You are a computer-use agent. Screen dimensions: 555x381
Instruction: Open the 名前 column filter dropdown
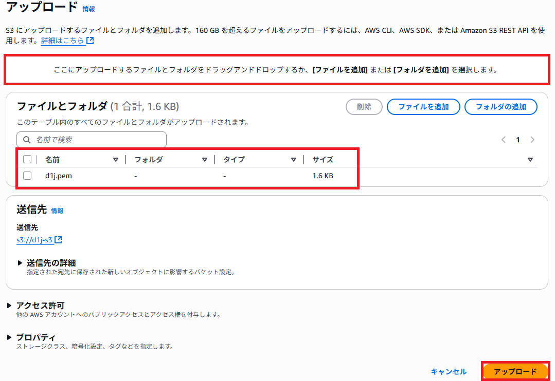pos(115,159)
